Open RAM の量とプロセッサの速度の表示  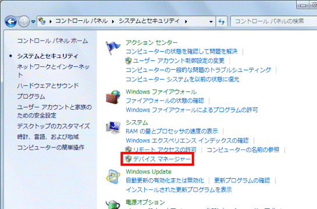tap(172, 131)
